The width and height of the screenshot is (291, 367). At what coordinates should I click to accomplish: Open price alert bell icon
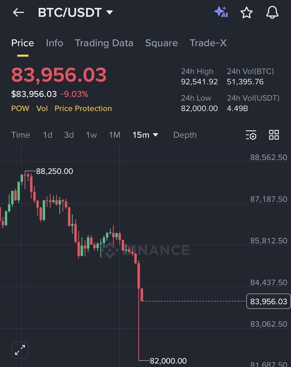tap(272, 13)
